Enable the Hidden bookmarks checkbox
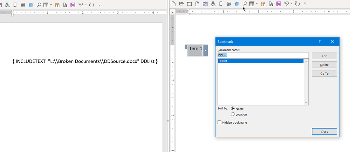This screenshot has height=152, width=350. (x=220, y=122)
